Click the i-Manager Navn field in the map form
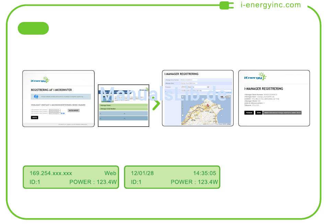This screenshot has width=326, height=224. pos(189,83)
